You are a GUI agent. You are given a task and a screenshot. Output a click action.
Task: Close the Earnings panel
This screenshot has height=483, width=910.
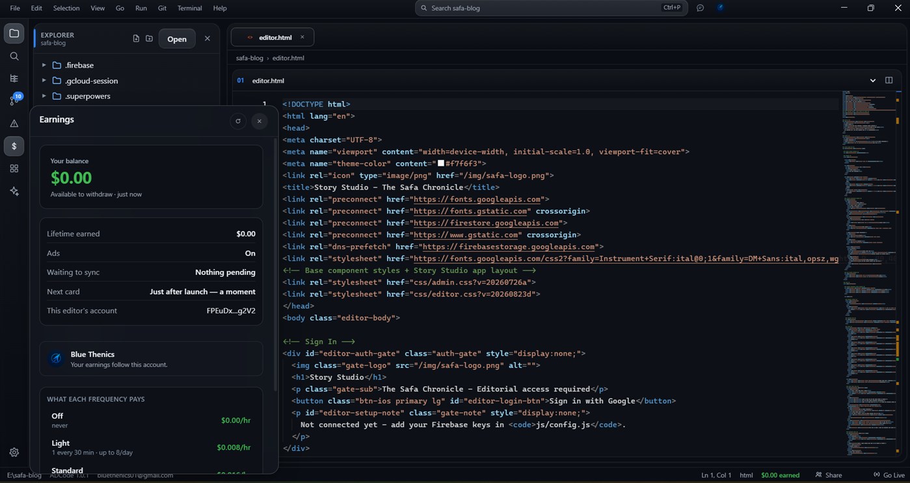click(259, 121)
